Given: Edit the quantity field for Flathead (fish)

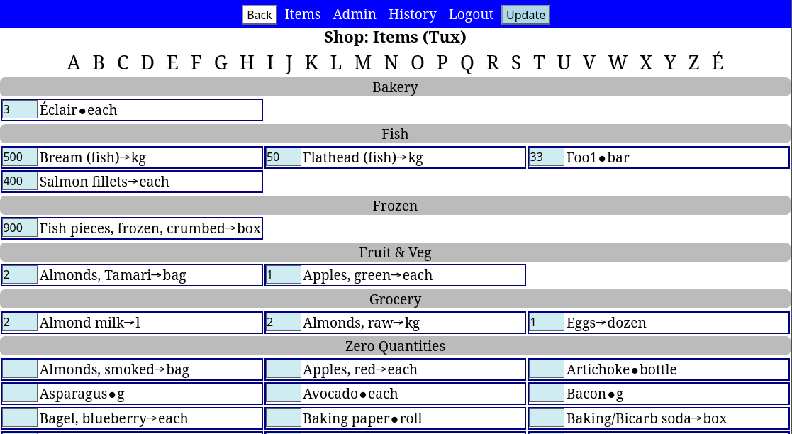Looking at the screenshot, I should point(284,157).
